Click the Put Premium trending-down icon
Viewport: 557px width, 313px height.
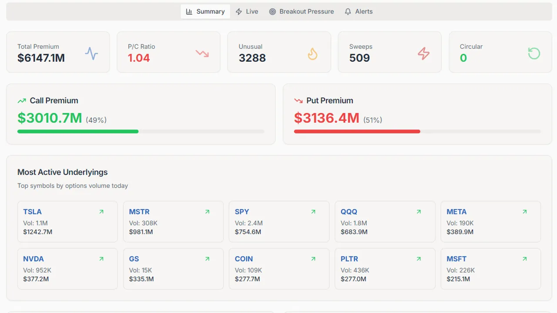tap(299, 101)
